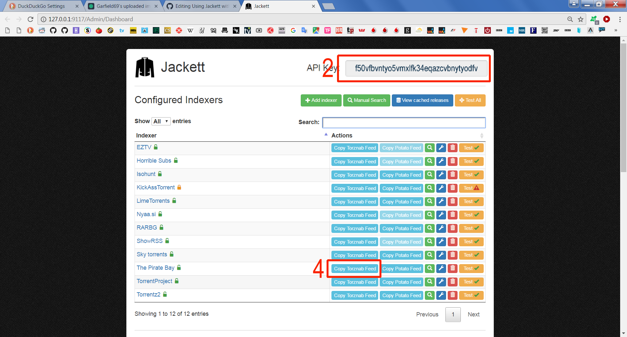Screen dimensions: 627x337
Task: Configure The Pirate Bay wrench icon
Action: [x=441, y=268]
